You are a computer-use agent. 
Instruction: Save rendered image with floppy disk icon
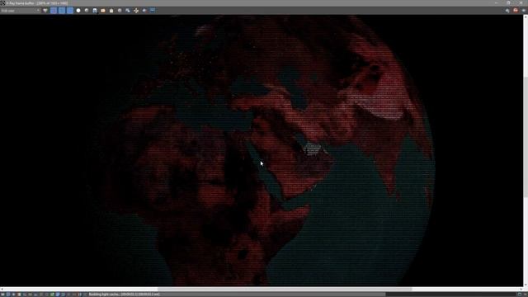[95, 11]
